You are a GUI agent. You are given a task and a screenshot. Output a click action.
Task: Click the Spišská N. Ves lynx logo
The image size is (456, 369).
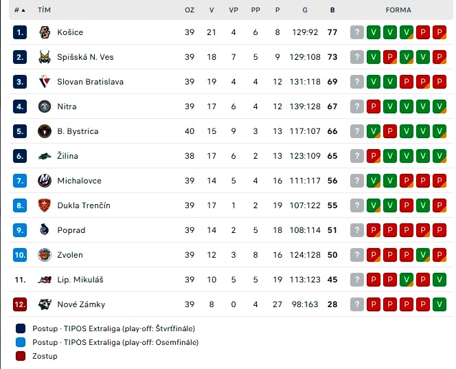(45, 57)
